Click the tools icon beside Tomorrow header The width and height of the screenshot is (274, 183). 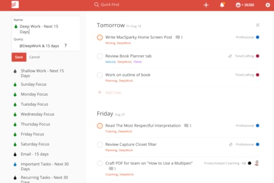coord(258,25)
